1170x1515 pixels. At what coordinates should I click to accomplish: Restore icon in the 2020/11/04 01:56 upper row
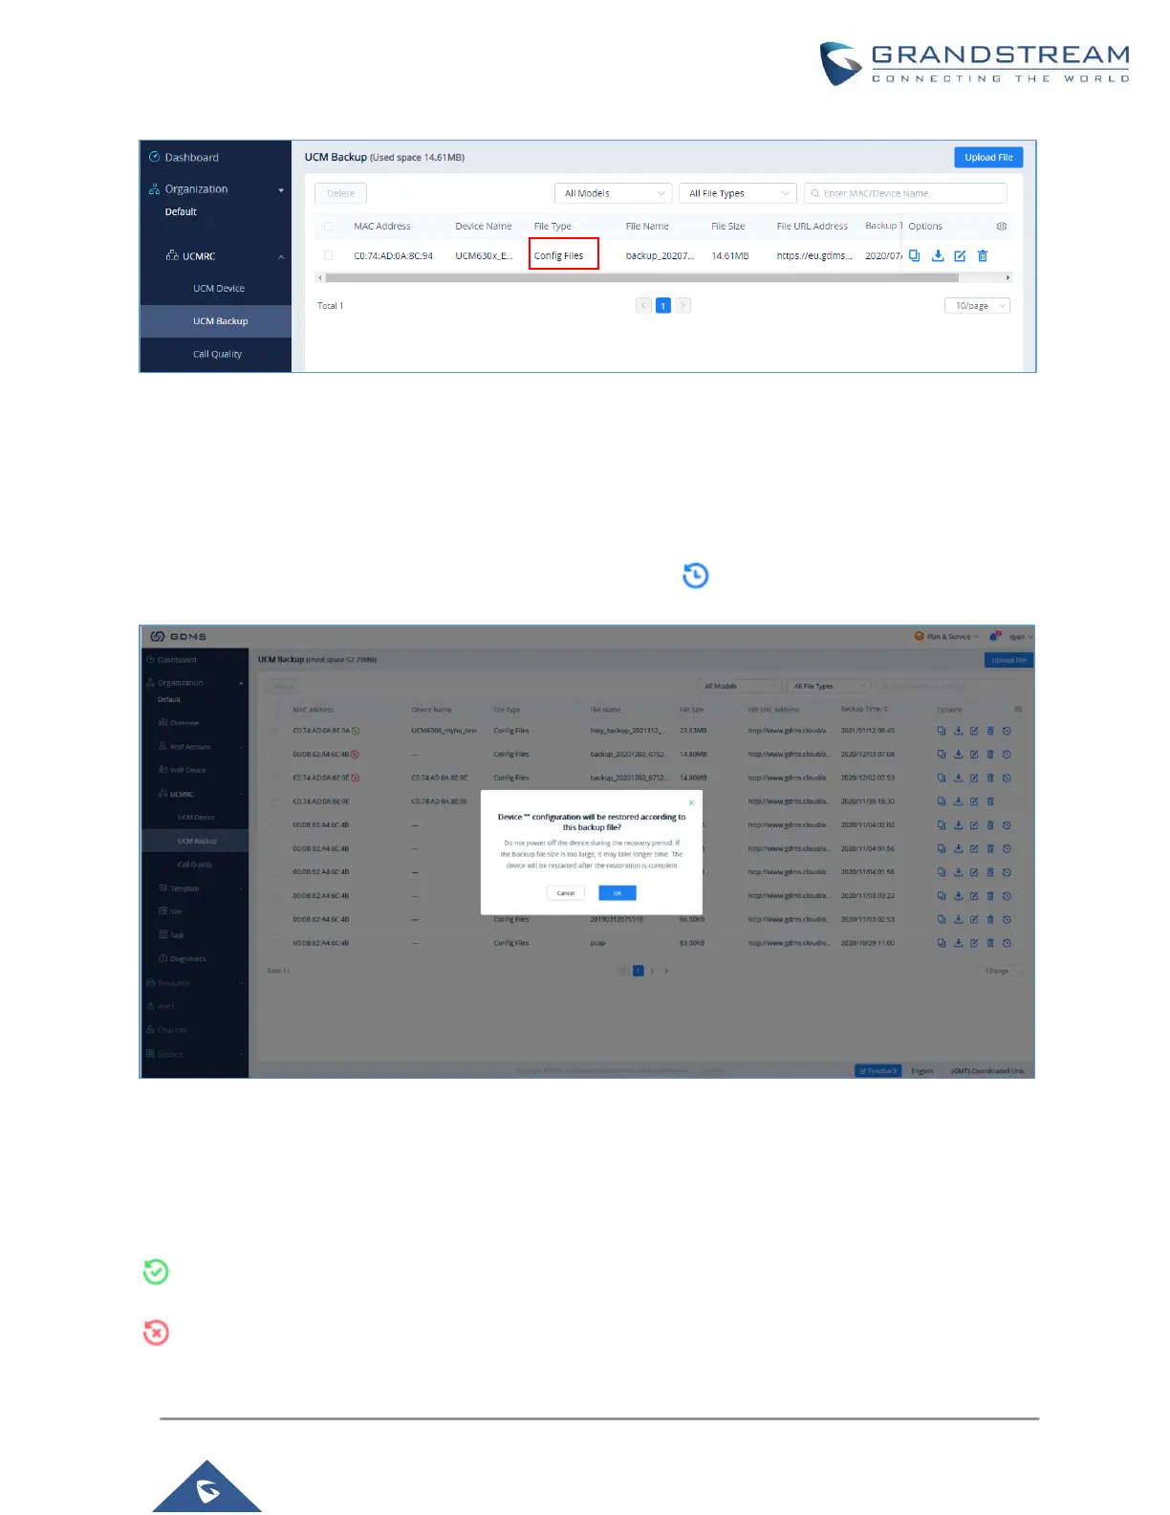point(1007,848)
